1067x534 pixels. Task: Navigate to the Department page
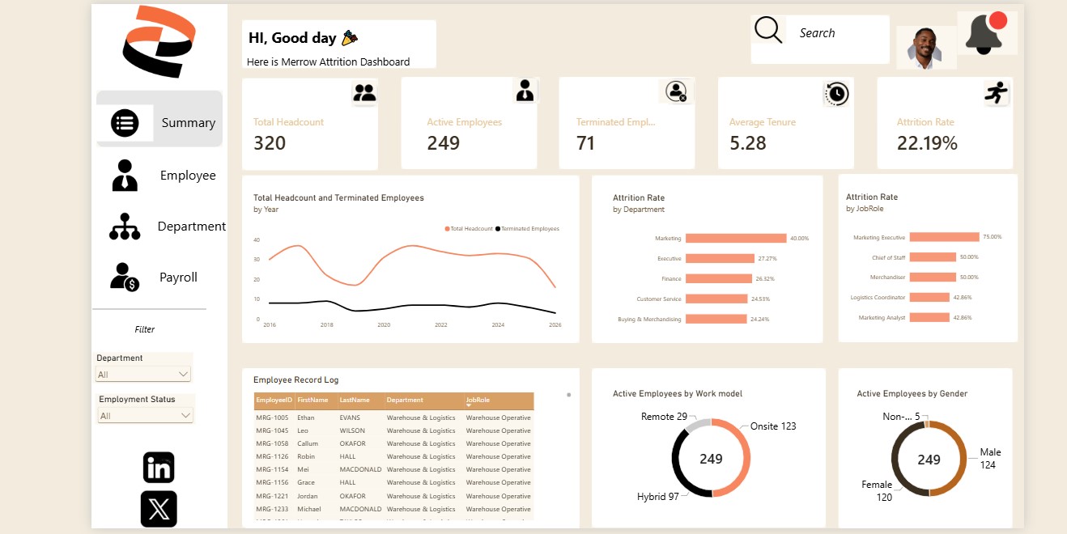tap(192, 227)
